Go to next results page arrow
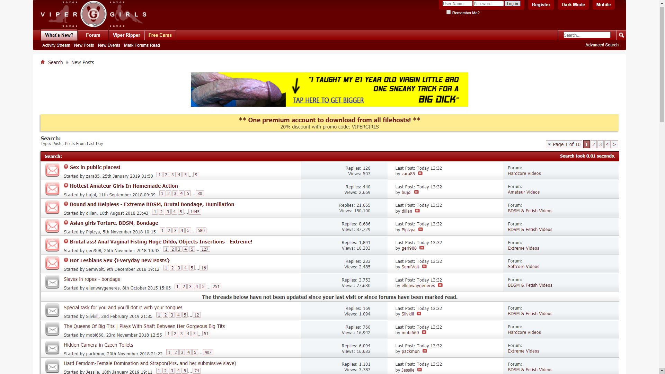The image size is (665, 374). [614, 144]
